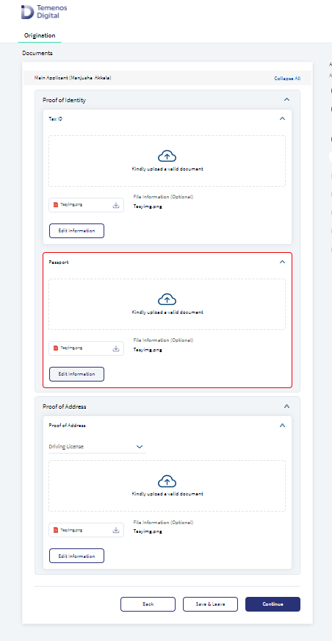332x641 pixels.
Task: Open the Driving License dropdown
Action: click(97, 447)
